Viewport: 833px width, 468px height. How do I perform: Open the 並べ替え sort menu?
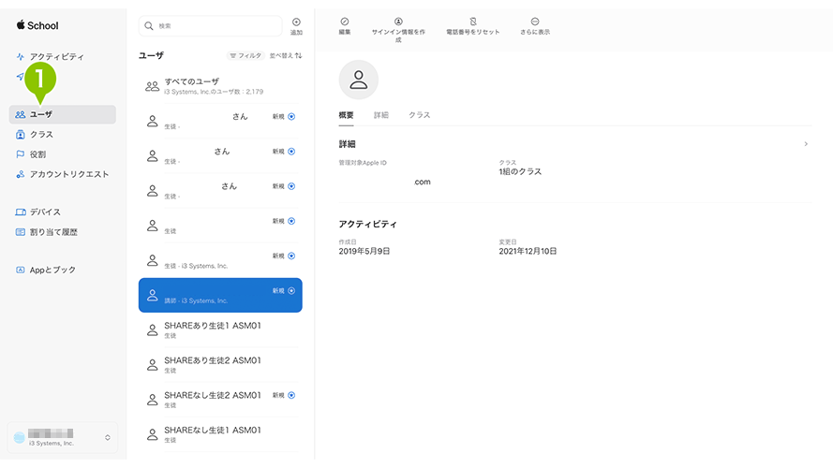pyautogui.click(x=286, y=56)
